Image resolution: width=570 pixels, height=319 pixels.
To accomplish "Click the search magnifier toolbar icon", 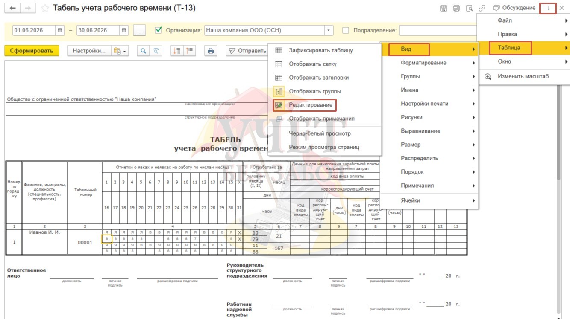I will 143,51.
